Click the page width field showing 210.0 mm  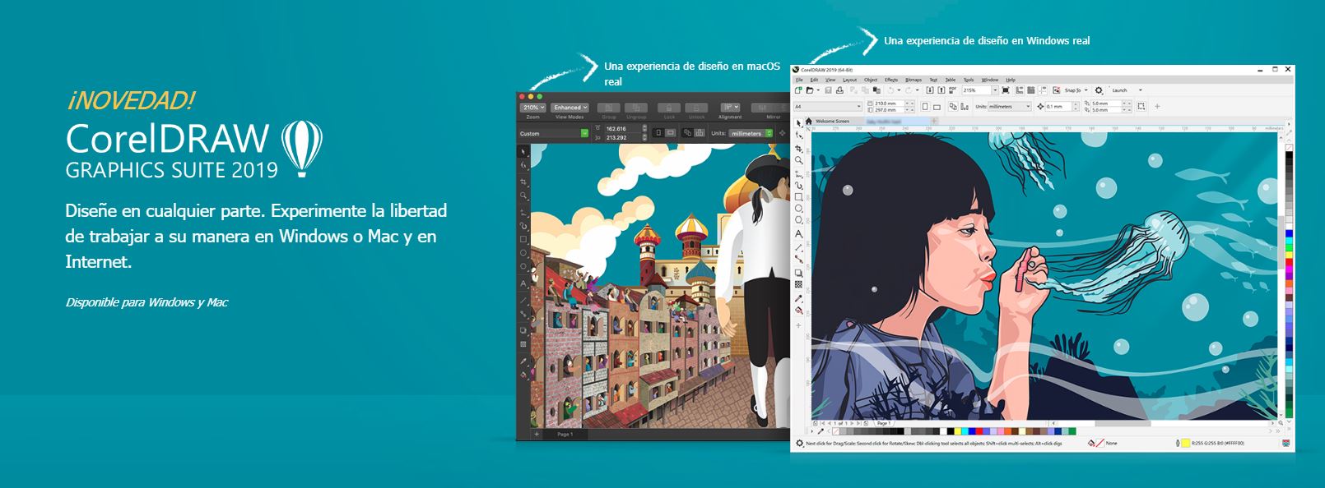point(887,104)
